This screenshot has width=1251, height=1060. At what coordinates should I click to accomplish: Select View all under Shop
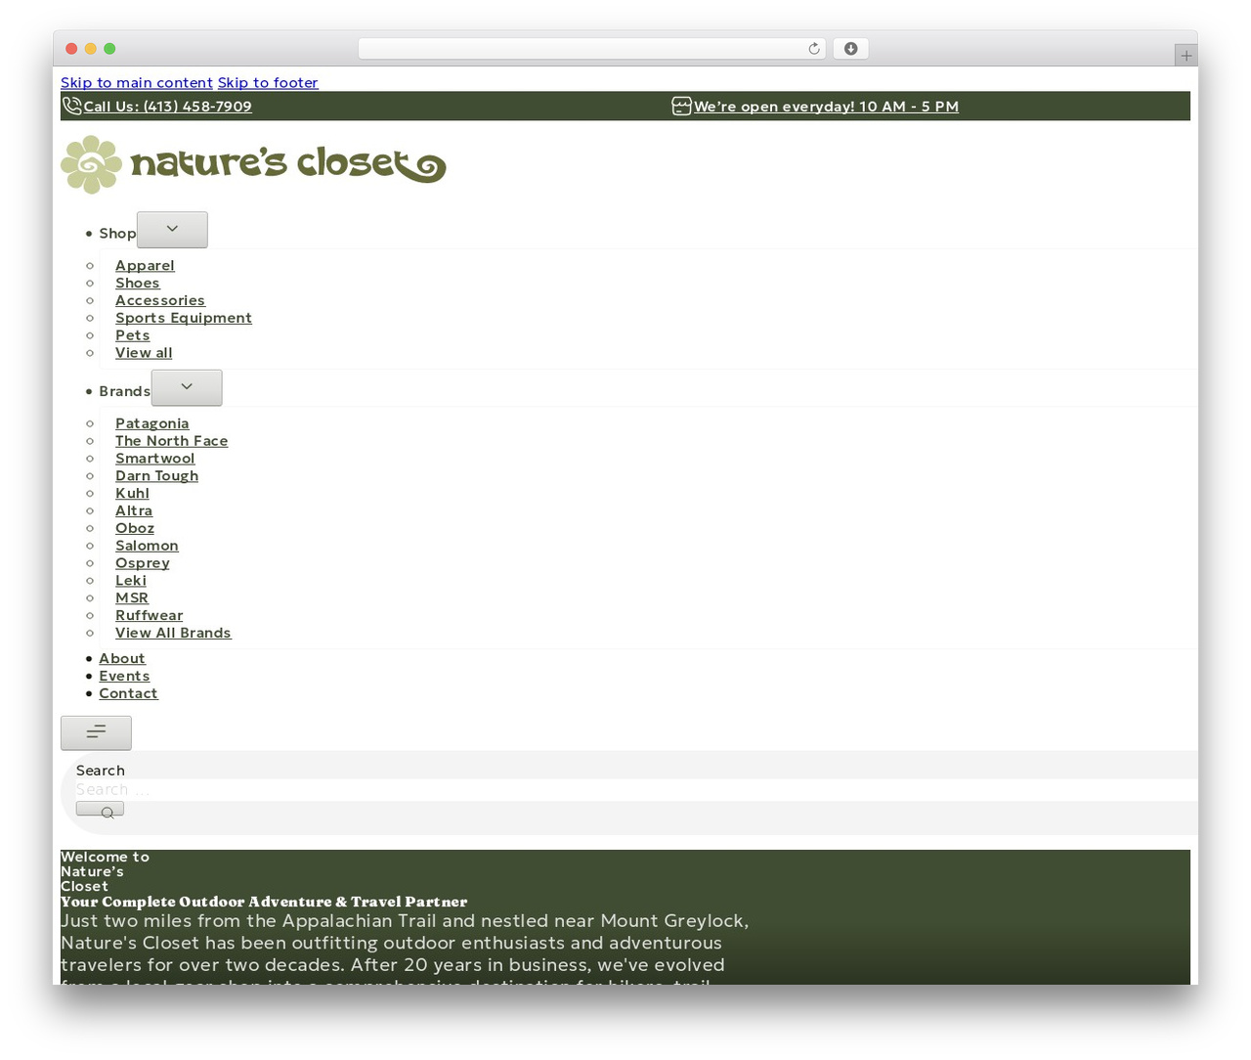(144, 353)
